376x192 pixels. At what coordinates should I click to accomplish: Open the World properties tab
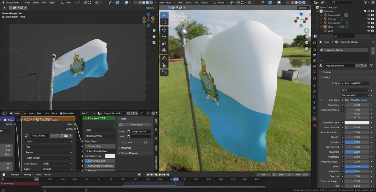tap(314, 71)
